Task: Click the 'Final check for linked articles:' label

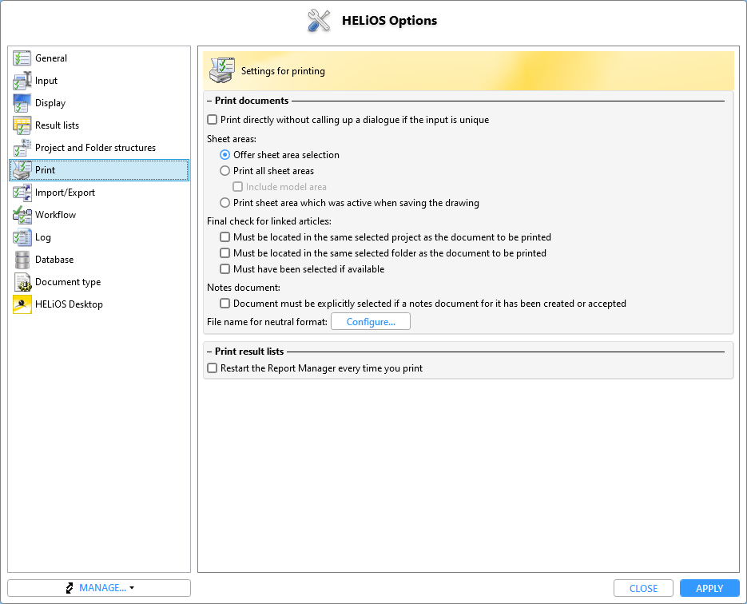Action: (x=269, y=221)
